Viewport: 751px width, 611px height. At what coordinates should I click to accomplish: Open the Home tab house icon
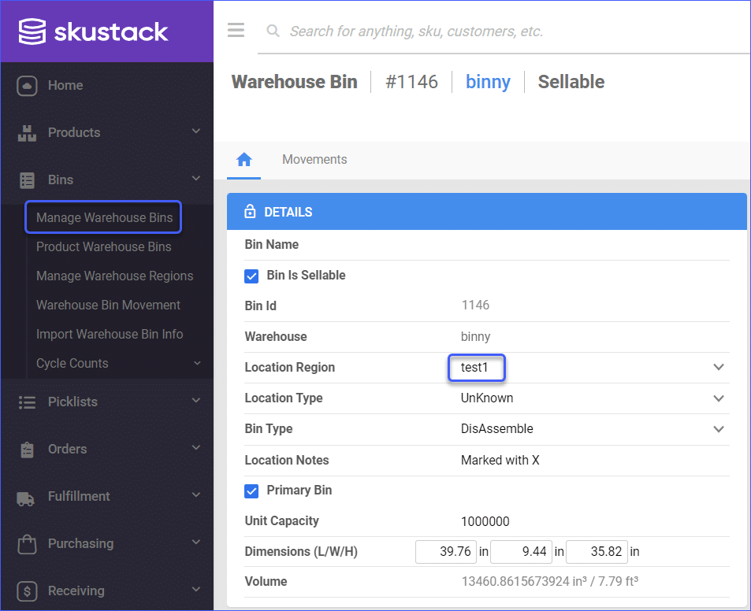tap(244, 160)
